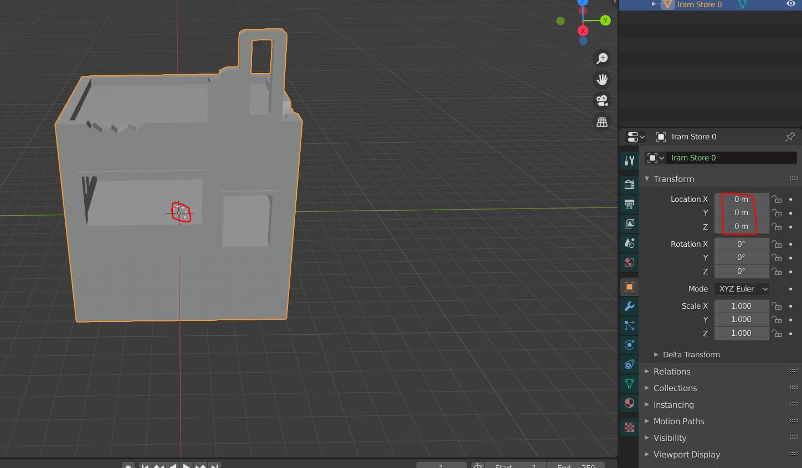Toggle the Location Z lock
The width and height of the screenshot is (802, 468).
coord(777,226)
